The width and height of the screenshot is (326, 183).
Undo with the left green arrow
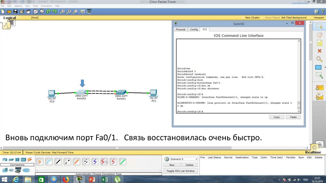48,11
